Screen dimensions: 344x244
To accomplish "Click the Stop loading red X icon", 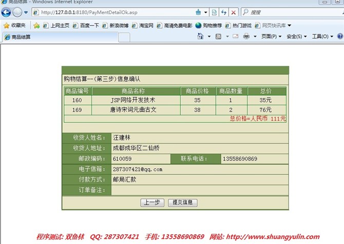I will (234, 12).
